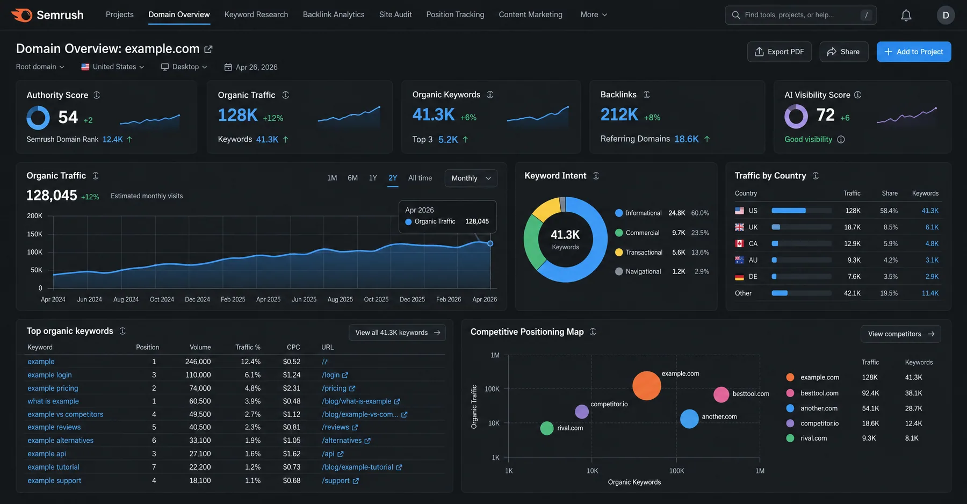Open the Desktop device dropdown
This screenshot has width=967, height=504.
184,67
